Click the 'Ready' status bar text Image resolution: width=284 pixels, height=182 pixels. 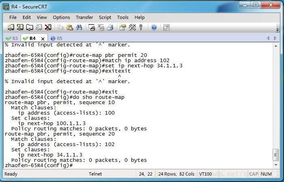pos(11,174)
